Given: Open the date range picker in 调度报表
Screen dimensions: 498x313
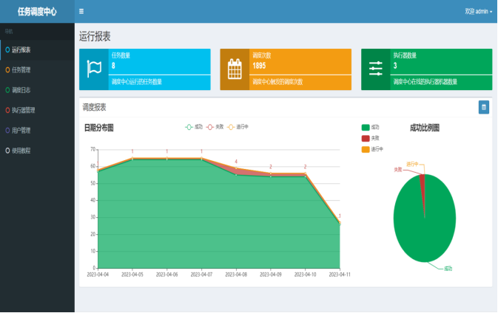Looking at the screenshot, I should (483, 107).
